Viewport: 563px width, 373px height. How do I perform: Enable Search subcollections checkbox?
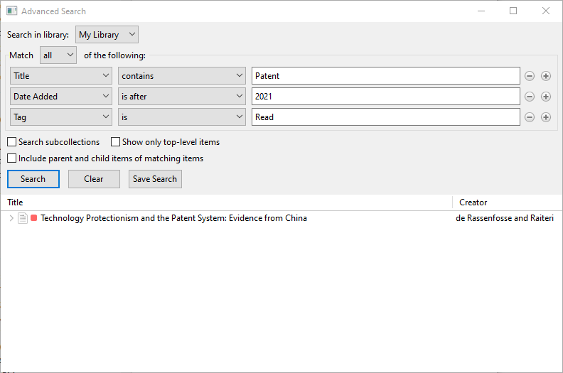coord(12,142)
